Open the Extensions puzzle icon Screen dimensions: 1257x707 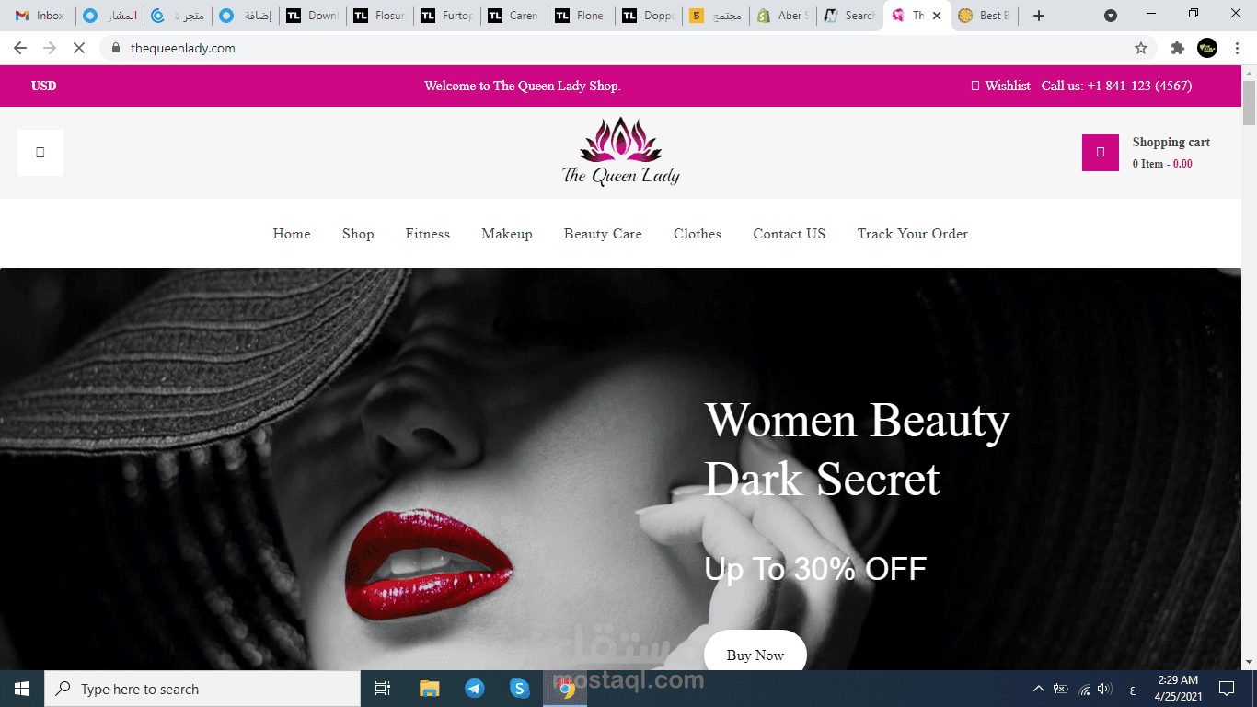pos(1177,48)
